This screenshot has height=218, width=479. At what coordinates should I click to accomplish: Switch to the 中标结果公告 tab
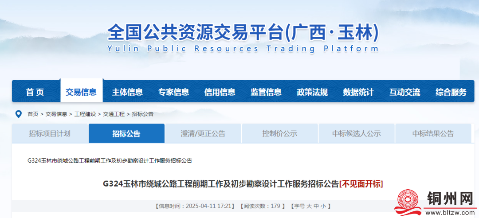[433, 133]
